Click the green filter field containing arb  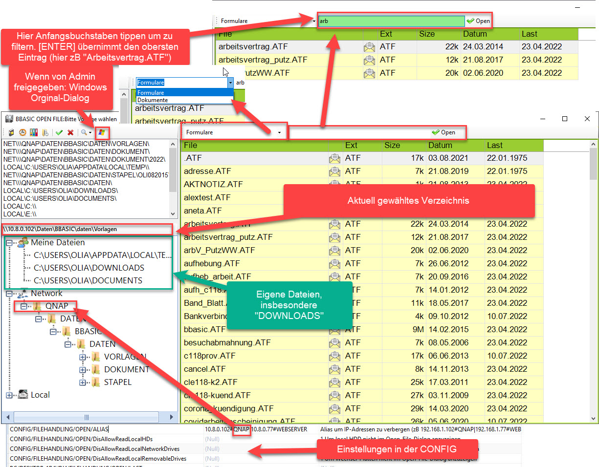(x=391, y=21)
